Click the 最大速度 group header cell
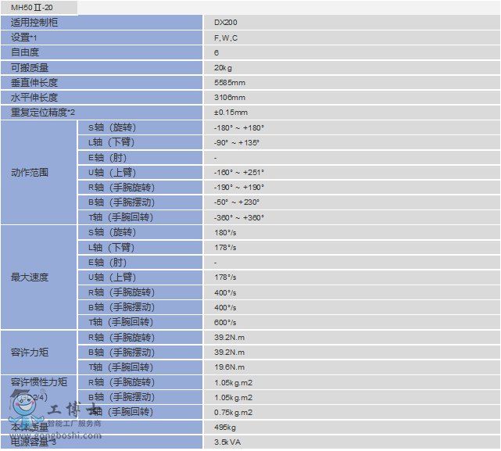501x451 pixels. [30, 277]
